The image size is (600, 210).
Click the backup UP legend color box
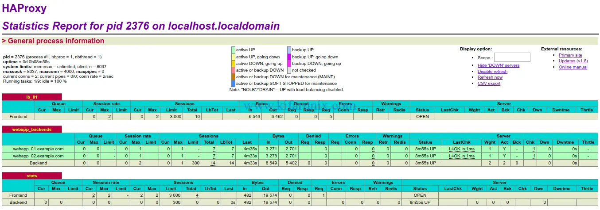[289, 50]
